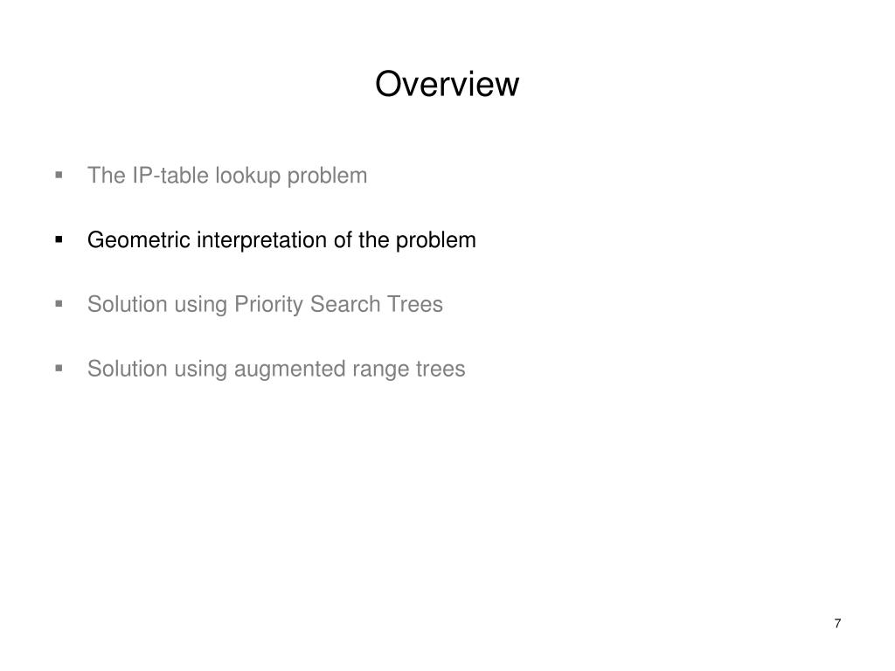
Task: Select the Solution using Priority Search Trees line
Action: pos(265,305)
